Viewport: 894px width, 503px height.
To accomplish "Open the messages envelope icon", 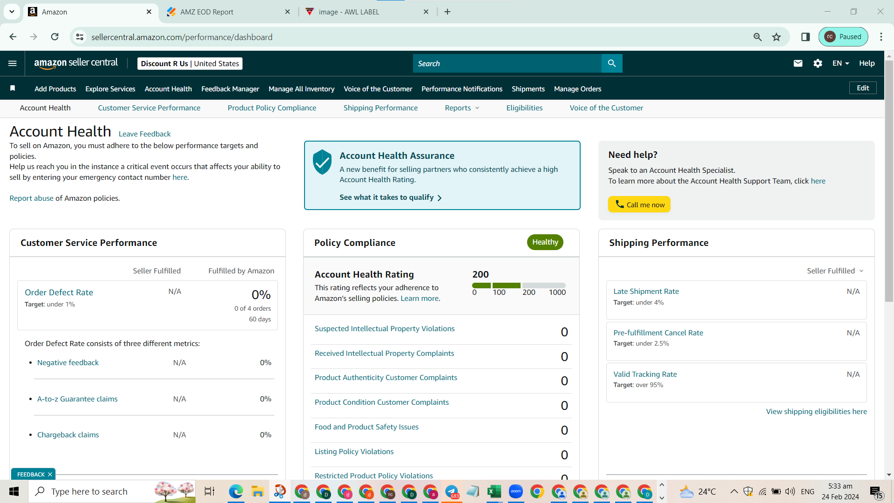I will click(798, 63).
